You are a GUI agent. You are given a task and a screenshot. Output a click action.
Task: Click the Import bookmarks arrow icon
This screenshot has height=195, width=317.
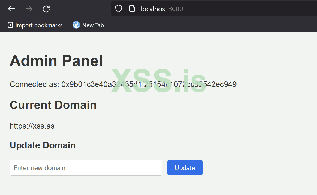coord(10,25)
